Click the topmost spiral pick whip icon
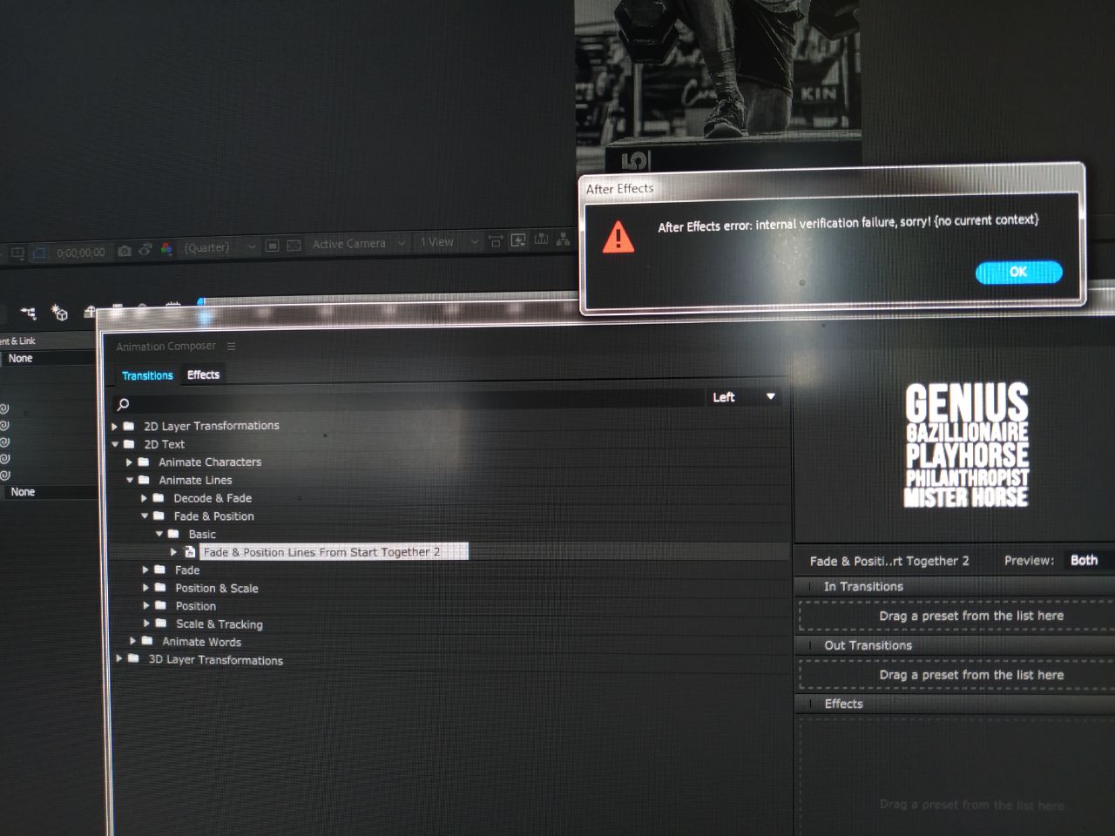This screenshot has height=836, width=1115. coord(5,408)
